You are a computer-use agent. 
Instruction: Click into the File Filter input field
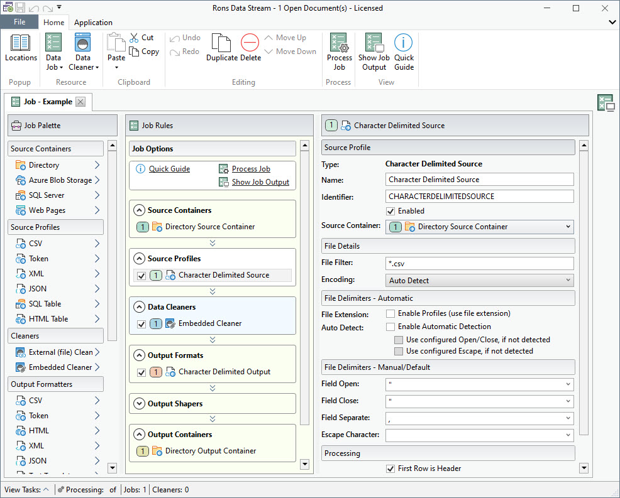pyautogui.click(x=479, y=263)
